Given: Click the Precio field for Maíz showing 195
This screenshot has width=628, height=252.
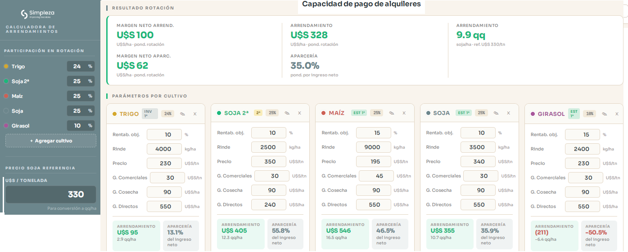Looking at the screenshot, I should pyautogui.click(x=373, y=161).
